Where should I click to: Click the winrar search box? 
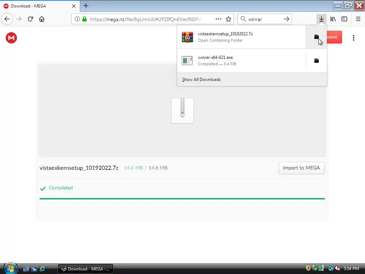tap(264, 19)
